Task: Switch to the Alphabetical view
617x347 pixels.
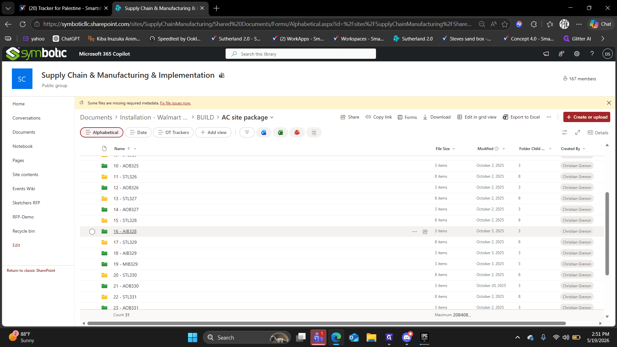Action: pos(102,132)
